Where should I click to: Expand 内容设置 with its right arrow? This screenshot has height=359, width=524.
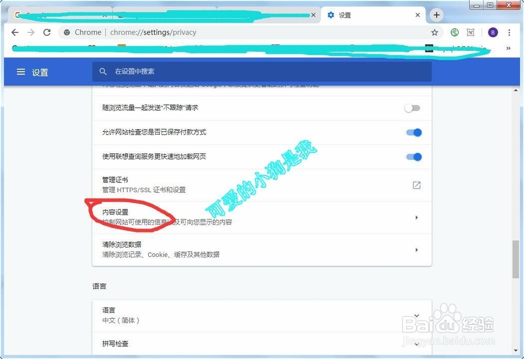[x=417, y=218]
